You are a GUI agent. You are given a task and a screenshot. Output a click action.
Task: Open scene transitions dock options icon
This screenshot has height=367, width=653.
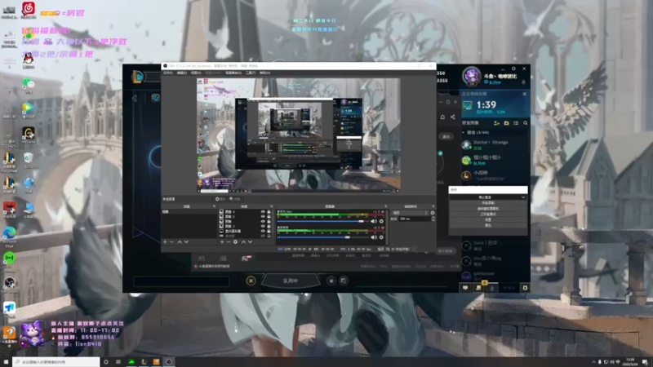pyautogui.click(x=433, y=206)
